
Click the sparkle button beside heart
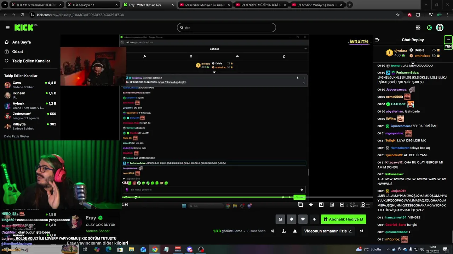[314, 219]
